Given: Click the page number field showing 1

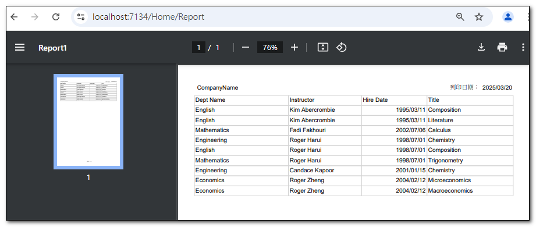Looking at the screenshot, I should coord(198,48).
